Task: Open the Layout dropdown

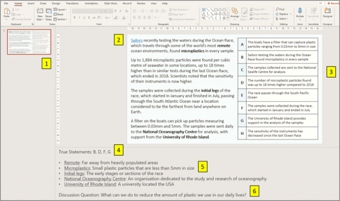Action: (x=60, y=10)
